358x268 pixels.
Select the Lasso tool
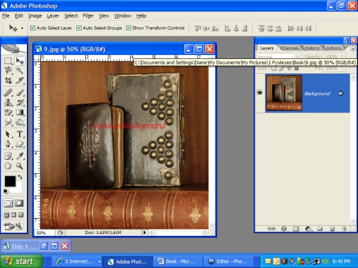coord(8,70)
